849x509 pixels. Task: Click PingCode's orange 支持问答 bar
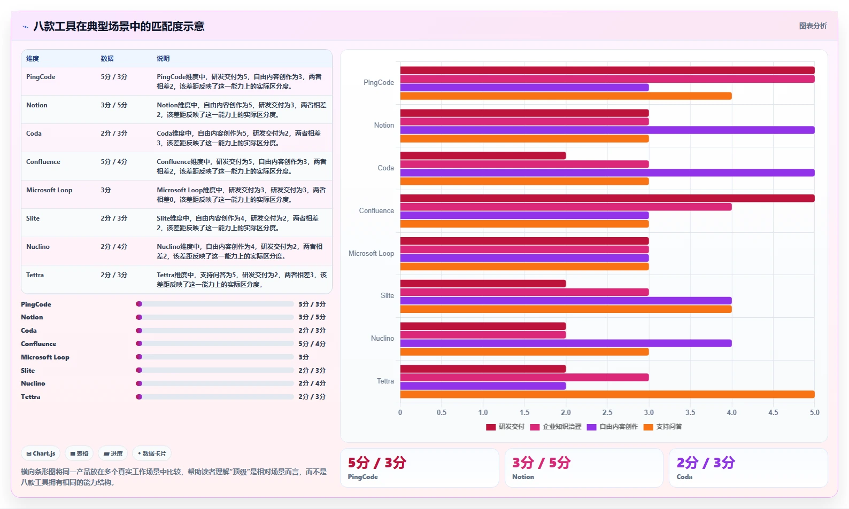[566, 96]
